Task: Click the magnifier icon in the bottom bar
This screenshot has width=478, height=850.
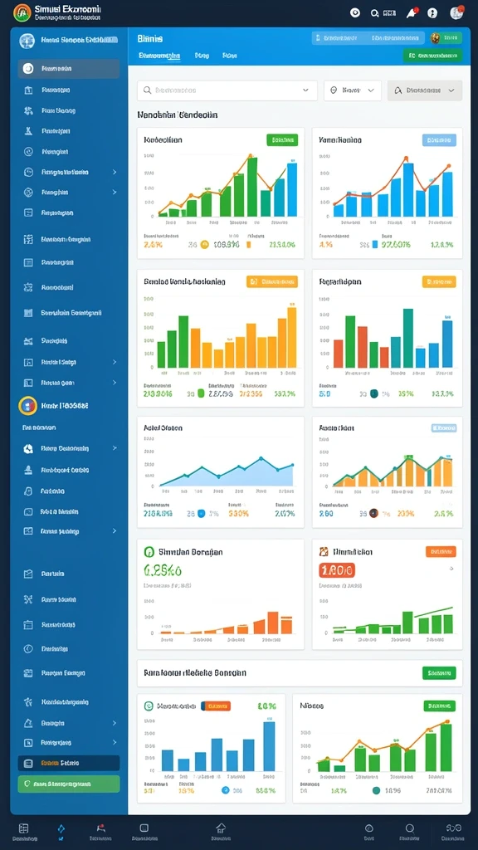Action: [x=410, y=828]
